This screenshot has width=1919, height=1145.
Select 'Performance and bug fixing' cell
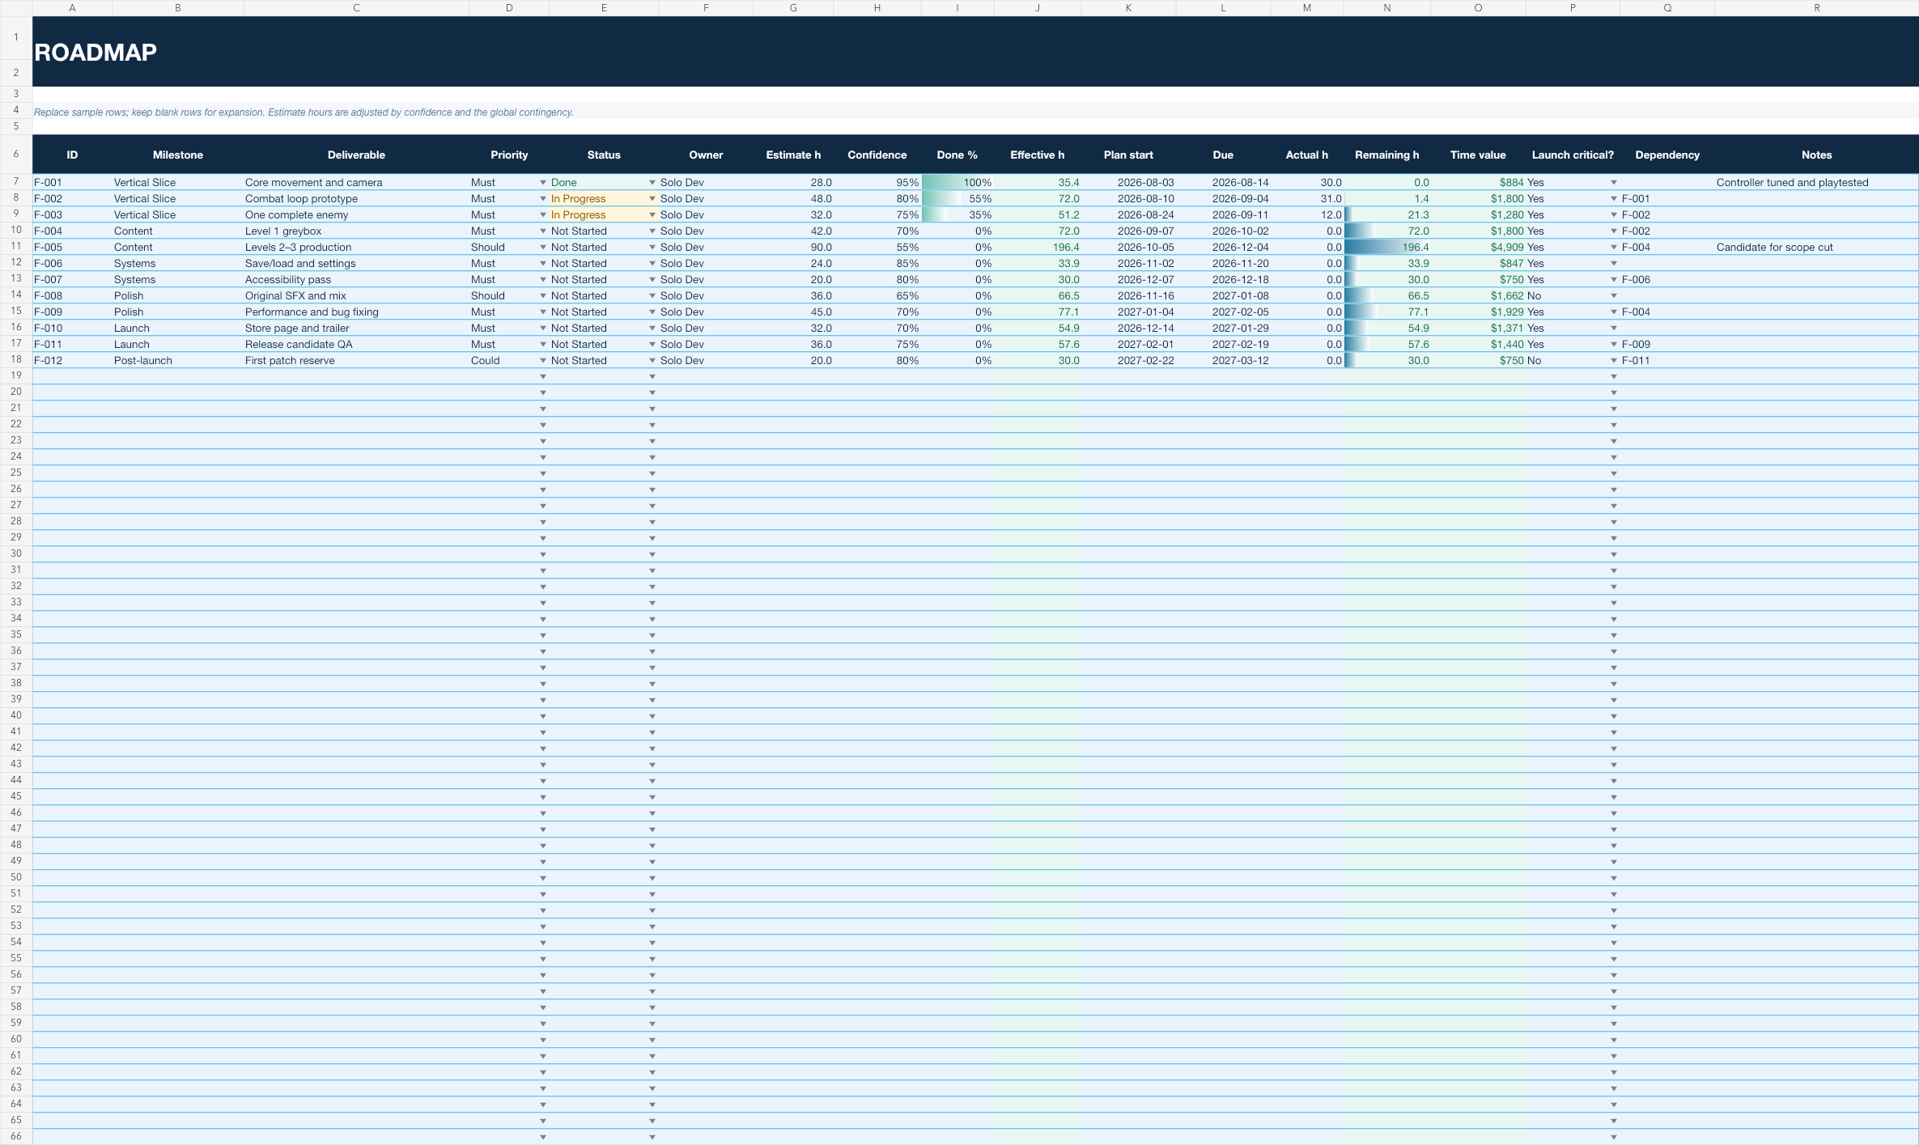pyautogui.click(x=356, y=312)
